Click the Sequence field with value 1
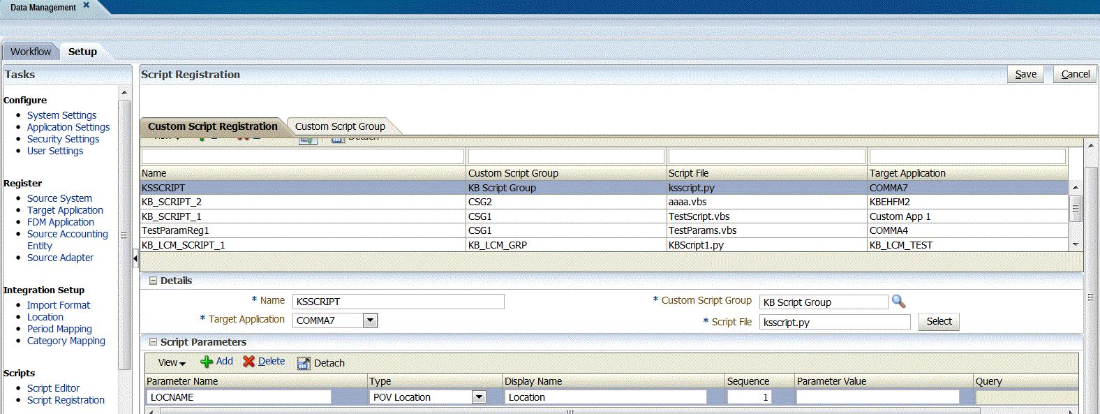This screenshot has width=1100, height=414. [750, 397]
